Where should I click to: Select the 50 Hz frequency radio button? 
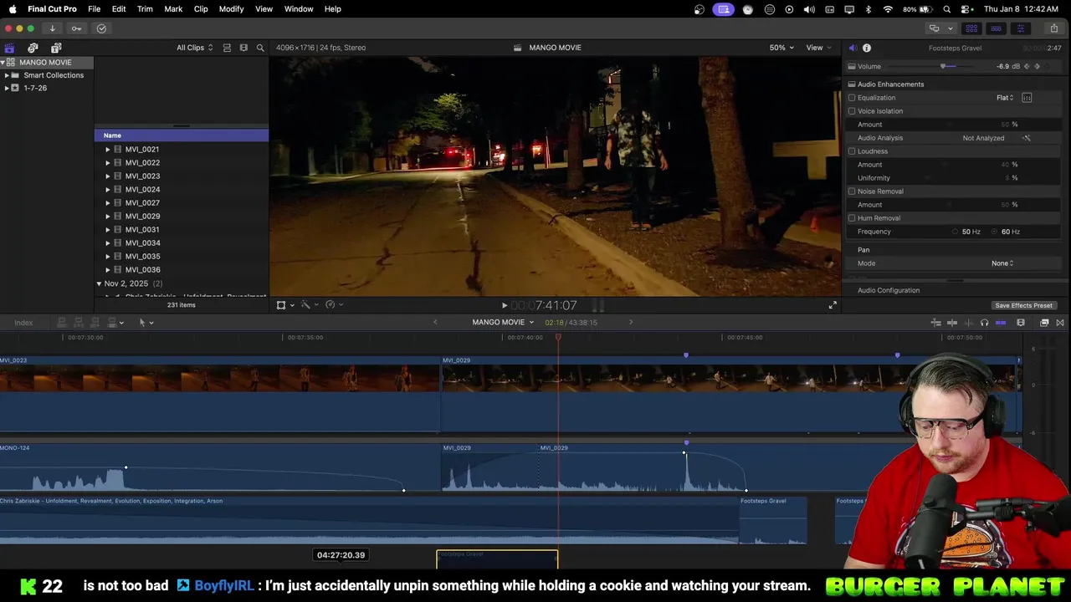click(x=956, y=232)
